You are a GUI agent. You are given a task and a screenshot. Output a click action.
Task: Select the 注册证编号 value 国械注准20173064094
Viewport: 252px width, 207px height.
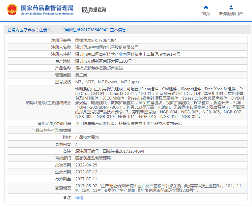tap(96, 40)
